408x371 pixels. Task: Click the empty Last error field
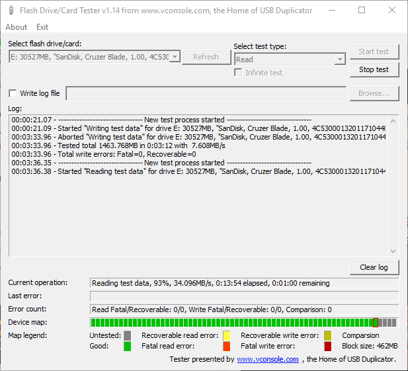244,296
